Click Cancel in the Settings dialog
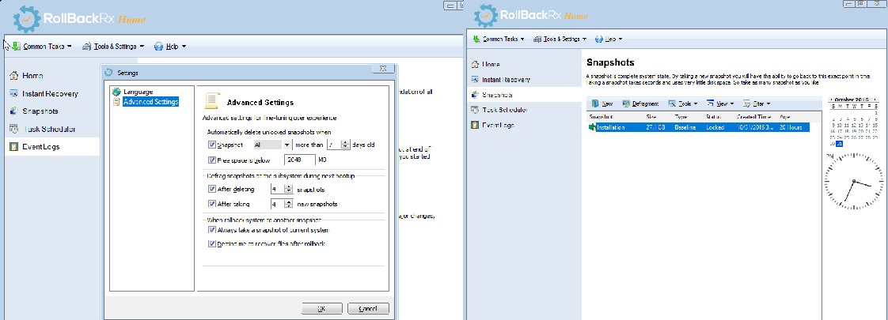Image resolution: width=888 pixels, height=320 pixels. (x=368, y=308)
